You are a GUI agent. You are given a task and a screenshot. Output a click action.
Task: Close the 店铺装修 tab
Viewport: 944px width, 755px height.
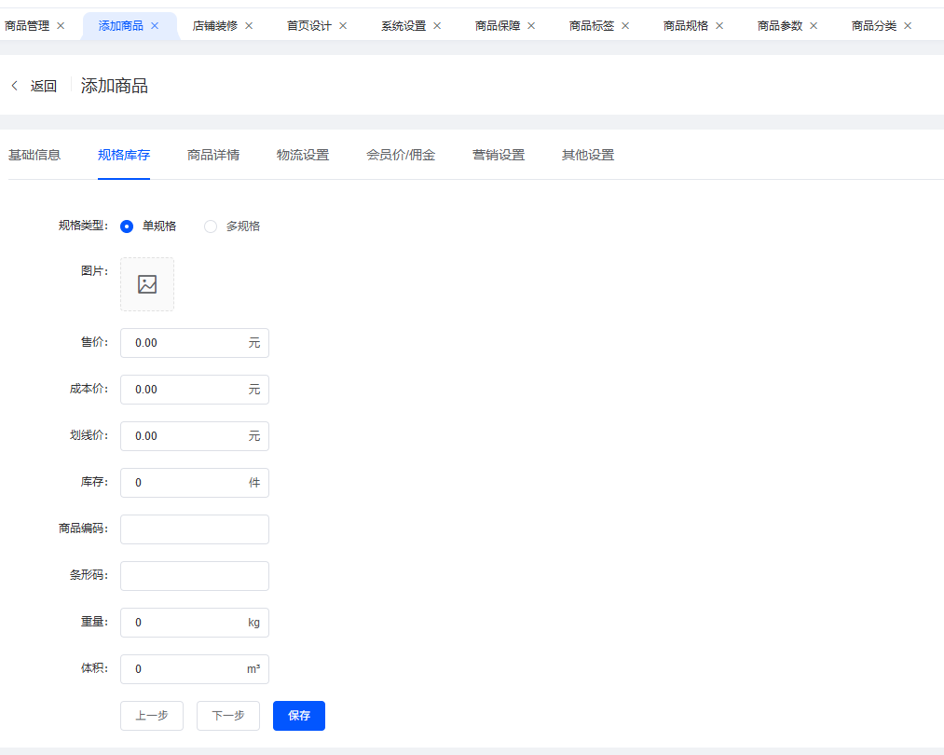click(x=249, y=26)
